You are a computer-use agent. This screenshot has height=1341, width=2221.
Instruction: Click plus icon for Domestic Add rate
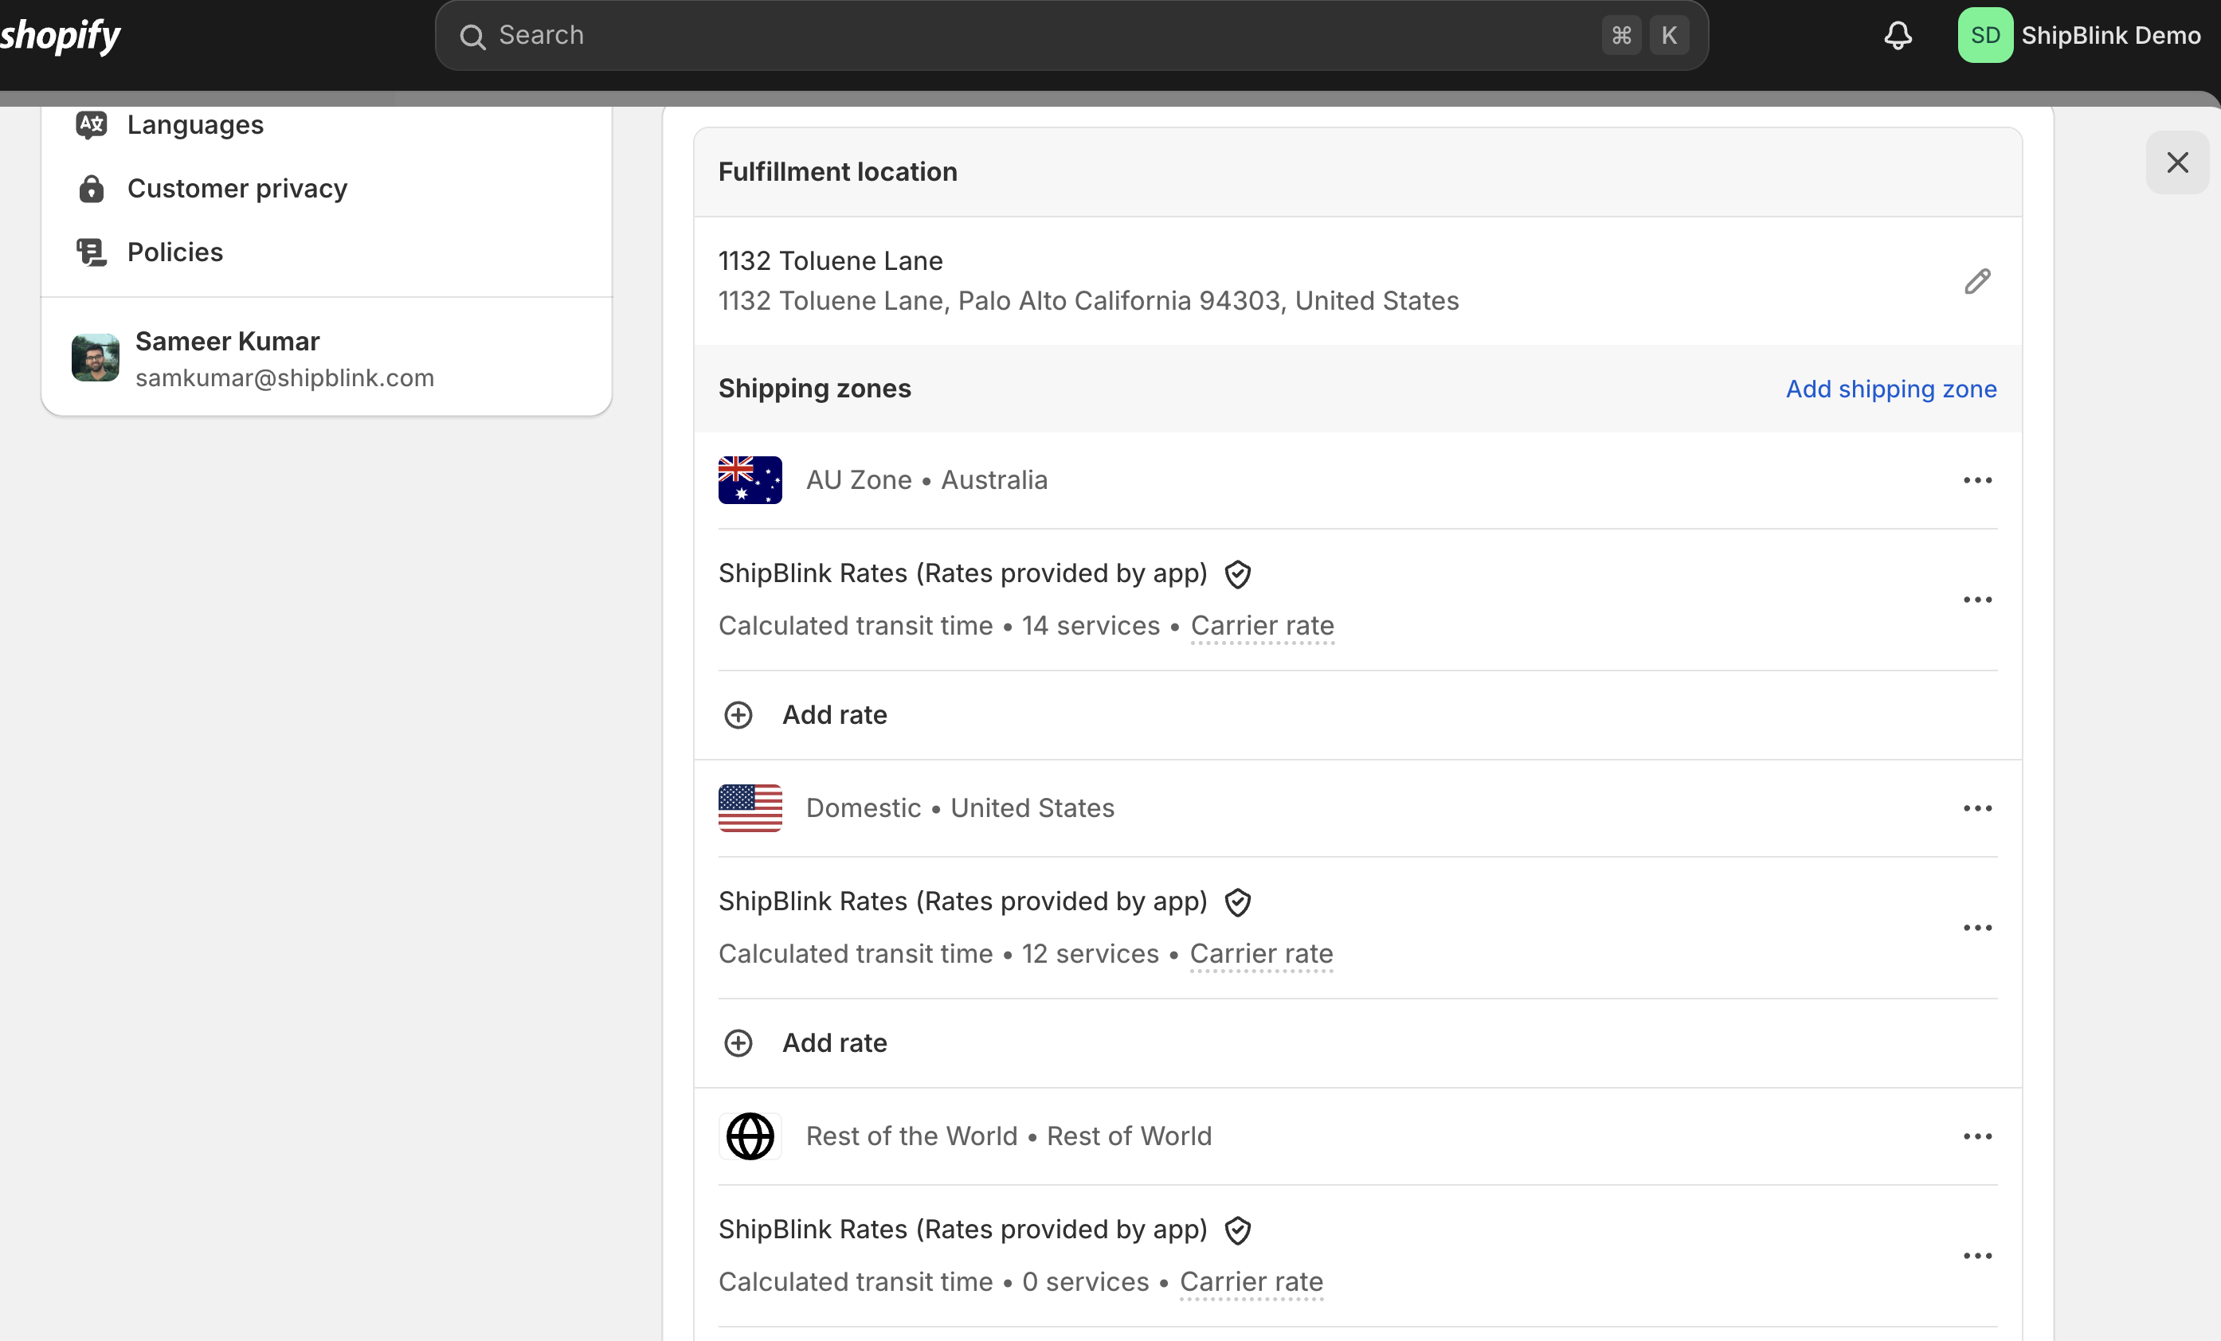(738, 1042)
